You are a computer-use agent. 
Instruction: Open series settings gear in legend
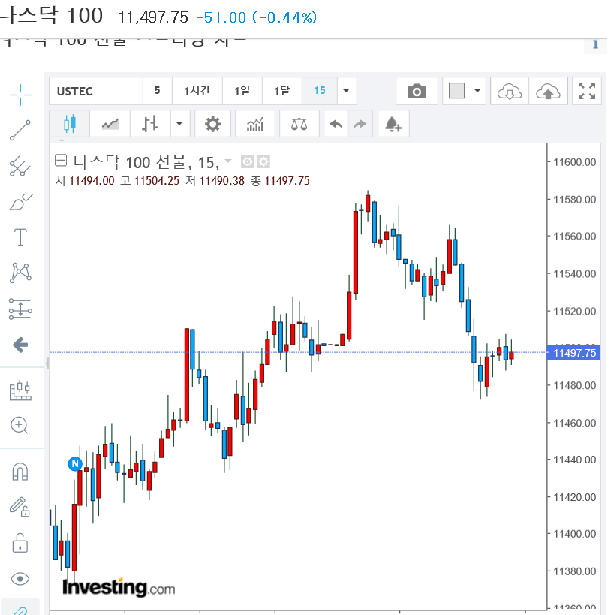pyautogui.click(x=263, y=161)
